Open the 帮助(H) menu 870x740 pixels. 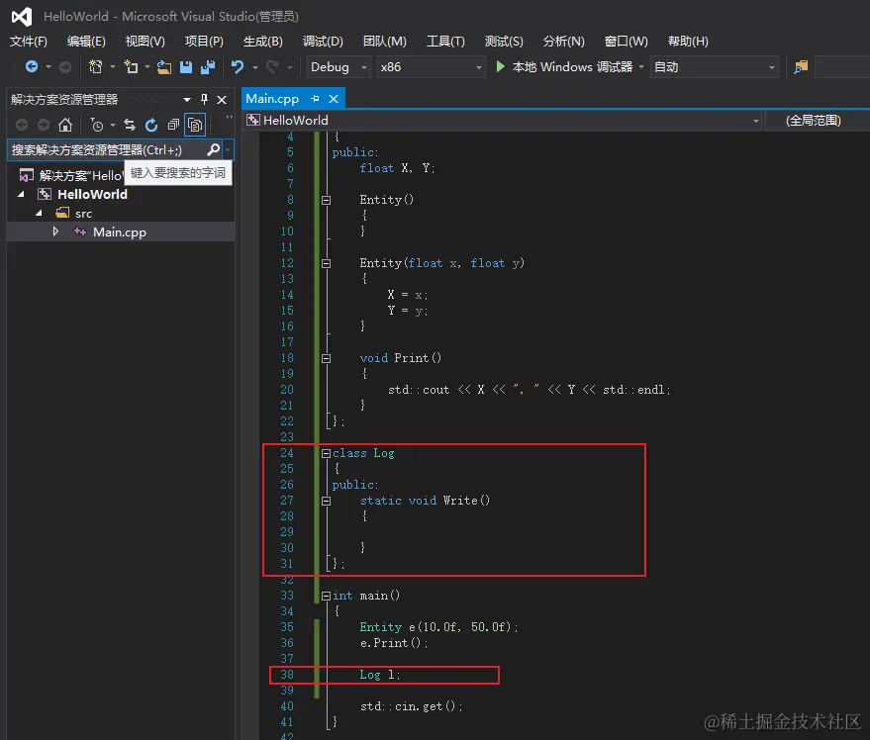688,42
